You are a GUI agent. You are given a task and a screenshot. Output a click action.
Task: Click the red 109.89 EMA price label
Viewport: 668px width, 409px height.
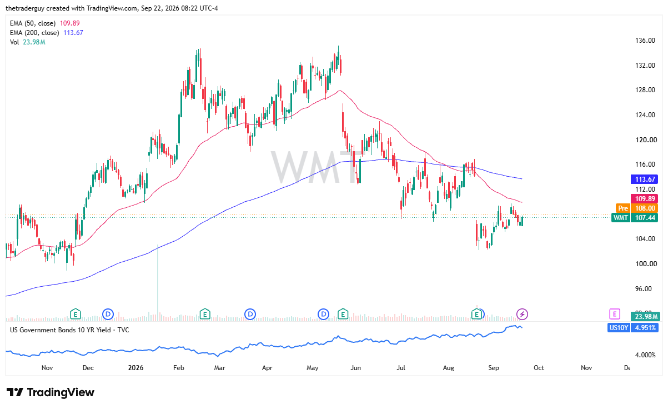(x=644, y=198)
